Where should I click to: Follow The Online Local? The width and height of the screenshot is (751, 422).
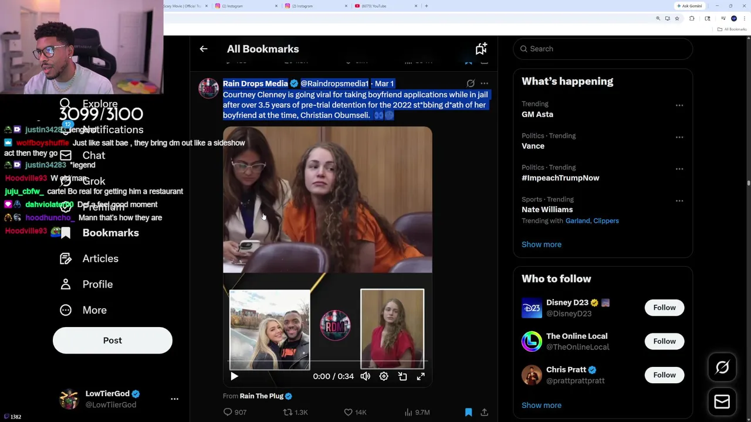point(664,341)
